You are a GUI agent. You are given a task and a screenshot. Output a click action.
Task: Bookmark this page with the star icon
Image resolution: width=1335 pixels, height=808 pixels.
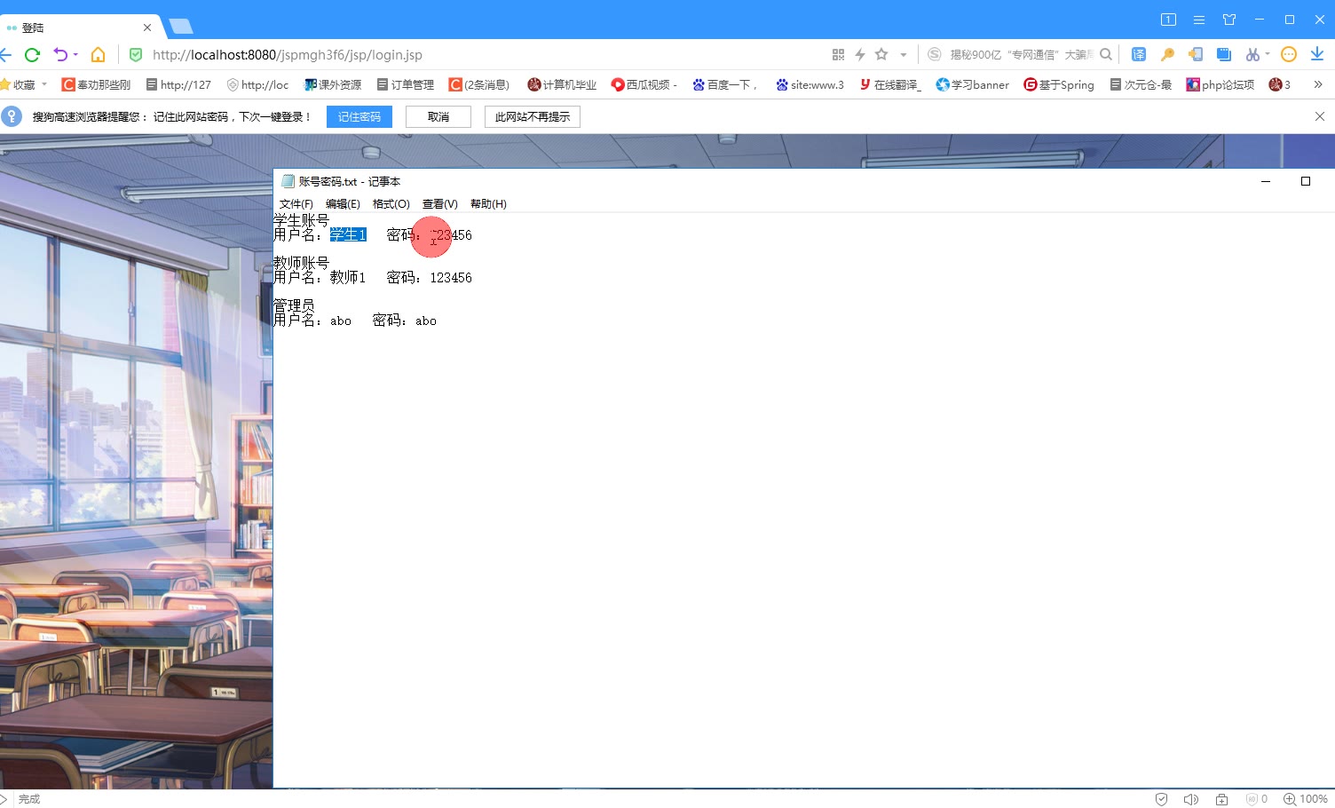(881, 54)
